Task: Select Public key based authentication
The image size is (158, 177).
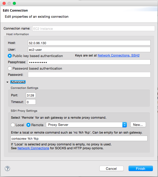Action: (10, 56)
